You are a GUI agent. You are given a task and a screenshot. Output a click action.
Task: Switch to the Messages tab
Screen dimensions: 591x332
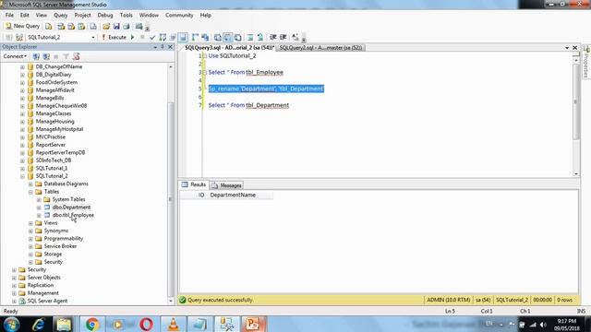226,185
